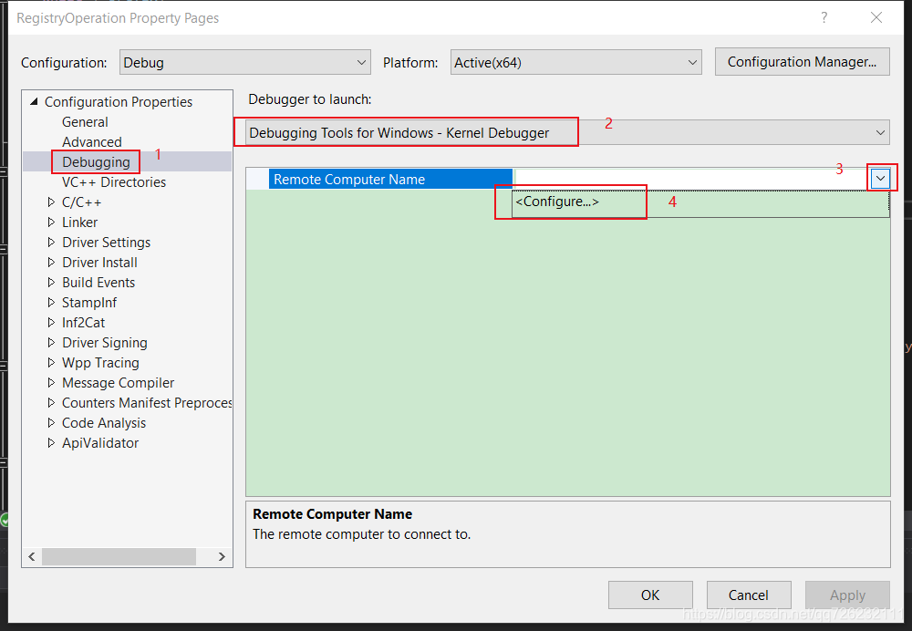Close the Property Pages dialog

[876, 17]
